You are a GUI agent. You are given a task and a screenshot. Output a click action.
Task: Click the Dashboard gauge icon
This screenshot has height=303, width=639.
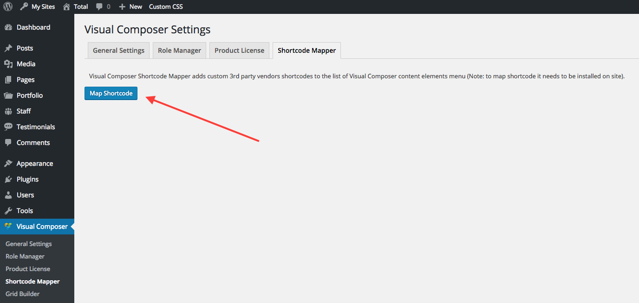coord(8,27)
